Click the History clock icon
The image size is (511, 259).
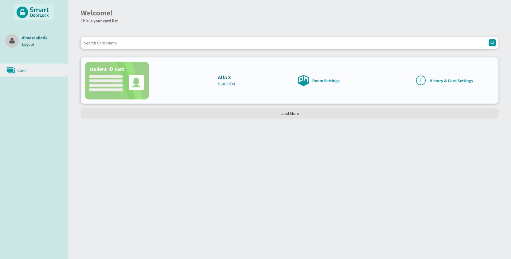tap(420, 80)
